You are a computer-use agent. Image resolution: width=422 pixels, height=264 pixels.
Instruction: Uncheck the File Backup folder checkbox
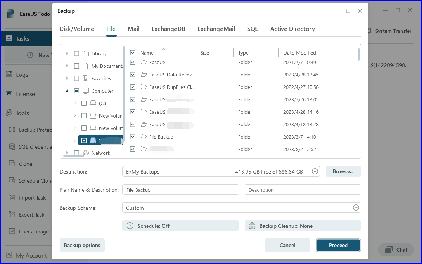click(x=133, y=137)
